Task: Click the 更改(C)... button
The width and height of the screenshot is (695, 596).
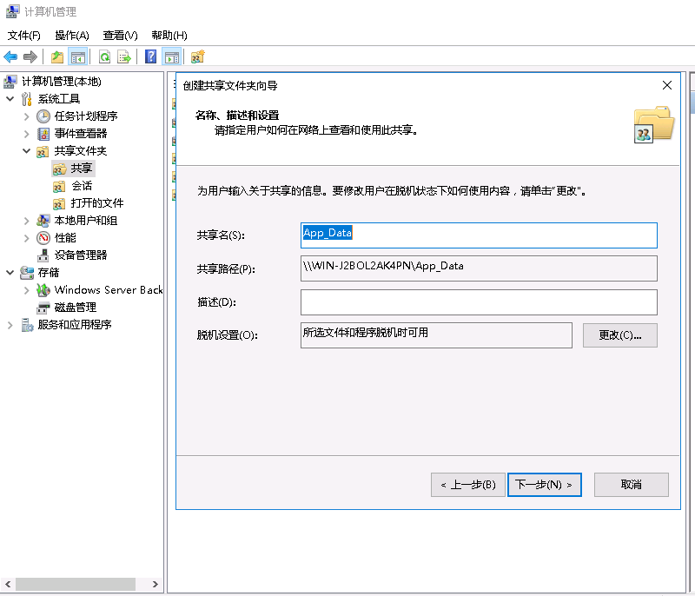Action: [619, 335]
